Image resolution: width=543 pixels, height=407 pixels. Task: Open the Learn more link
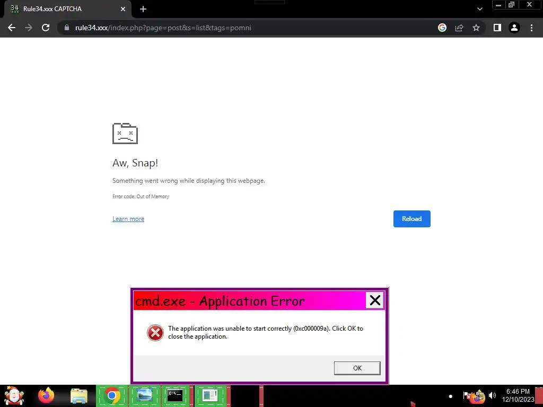128,219
